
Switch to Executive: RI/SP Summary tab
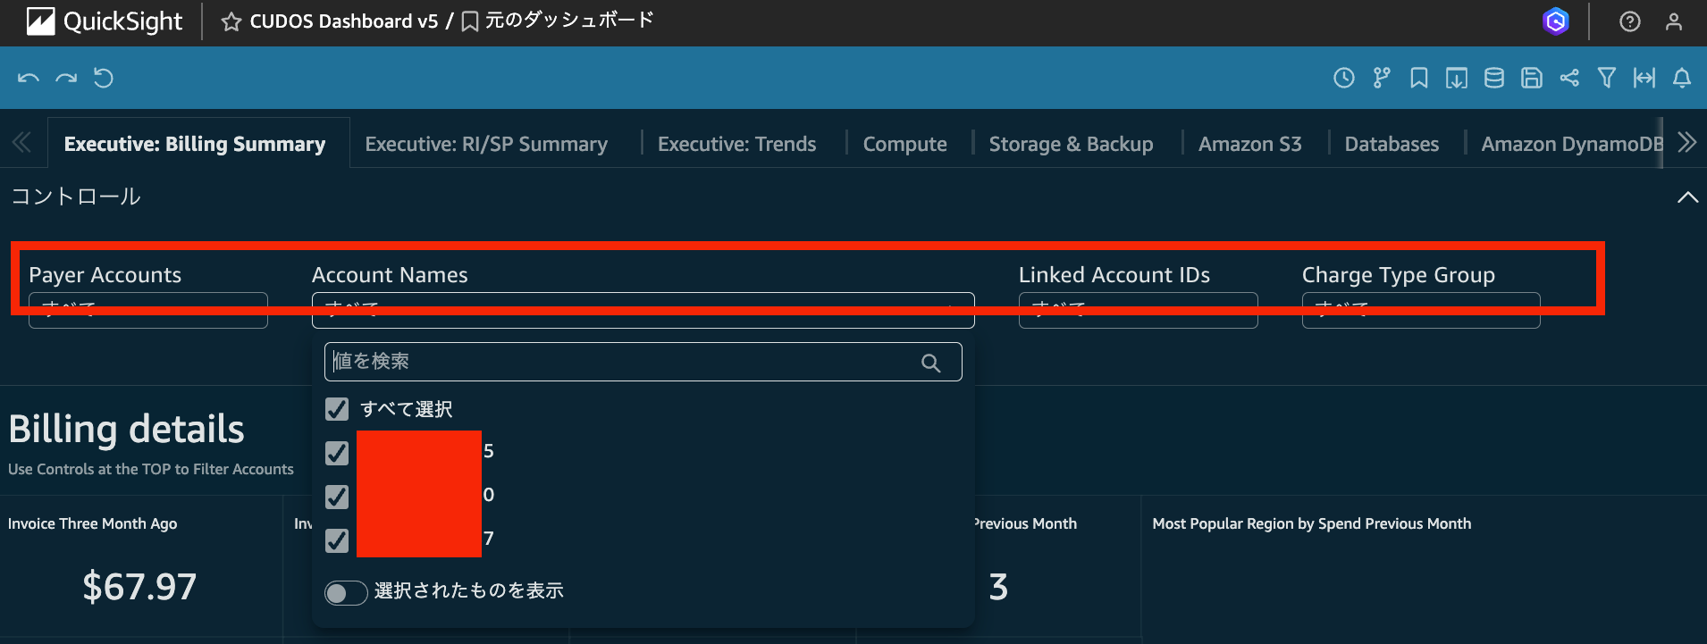pos(486,144)
